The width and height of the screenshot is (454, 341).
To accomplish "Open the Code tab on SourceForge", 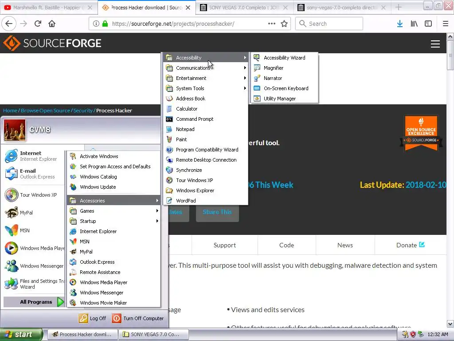I will 287,245.
